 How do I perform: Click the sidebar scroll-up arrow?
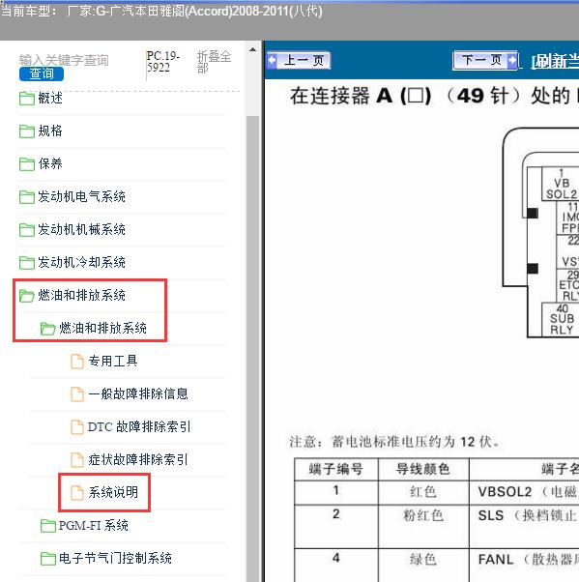tap(252, 49)
